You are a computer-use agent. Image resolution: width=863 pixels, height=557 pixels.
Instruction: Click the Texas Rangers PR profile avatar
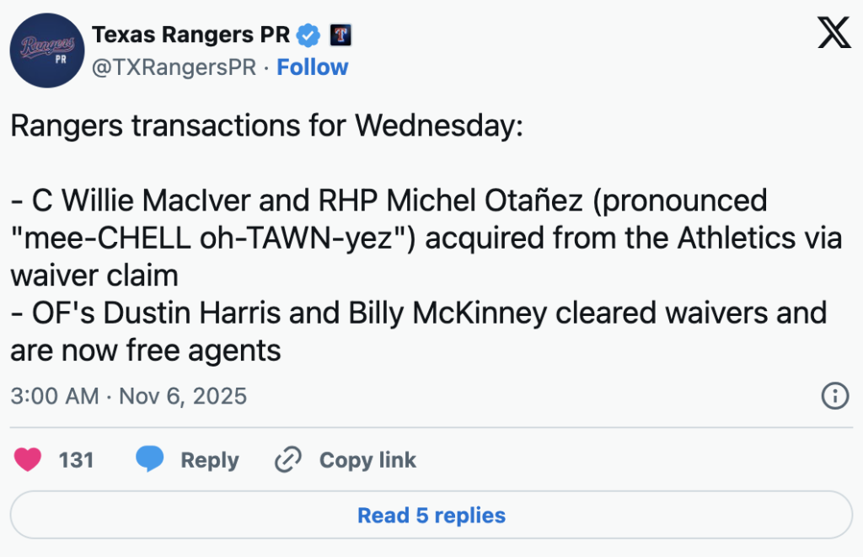point(47,51)
